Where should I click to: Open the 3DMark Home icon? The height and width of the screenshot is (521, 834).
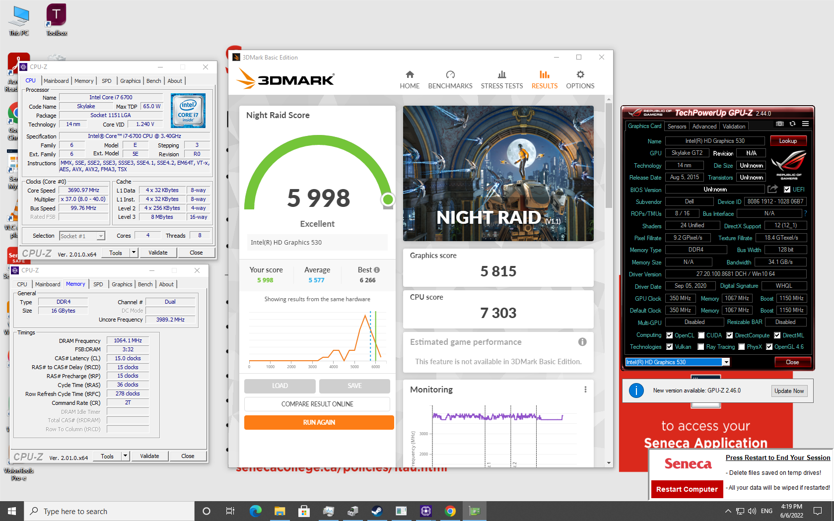[x=410, y=74]
